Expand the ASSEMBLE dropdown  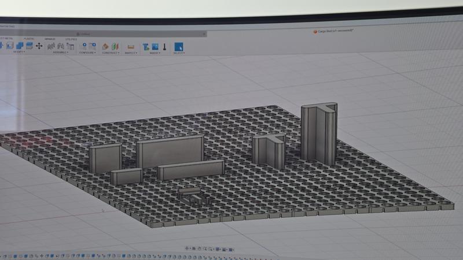[61, 53]
